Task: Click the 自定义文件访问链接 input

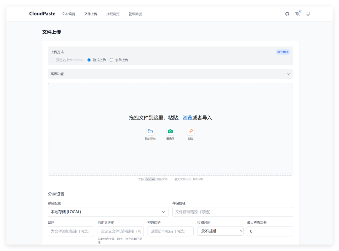Action: pyautogui.click(x=121, y=231)
